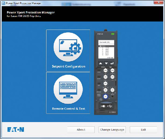
Task: Click the app icon in title bar
Action: point(4,3)
